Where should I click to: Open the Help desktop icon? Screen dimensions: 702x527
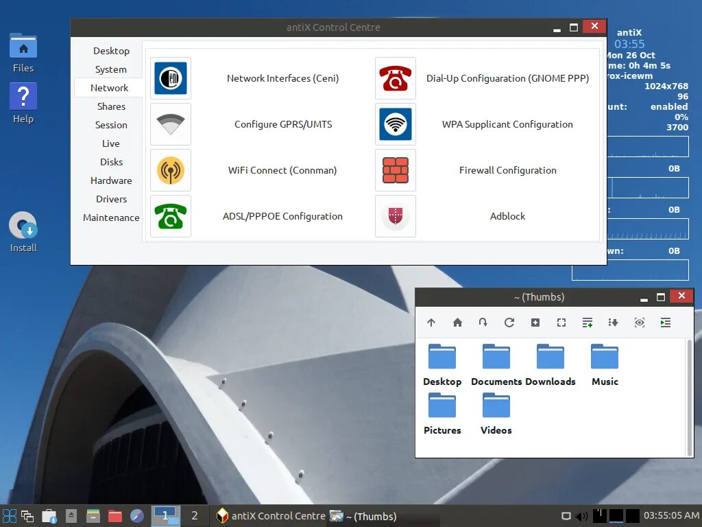23,103
